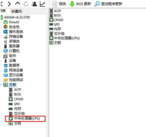
Task: Expand the 计算机 tree node
Action: coord(1,51)
